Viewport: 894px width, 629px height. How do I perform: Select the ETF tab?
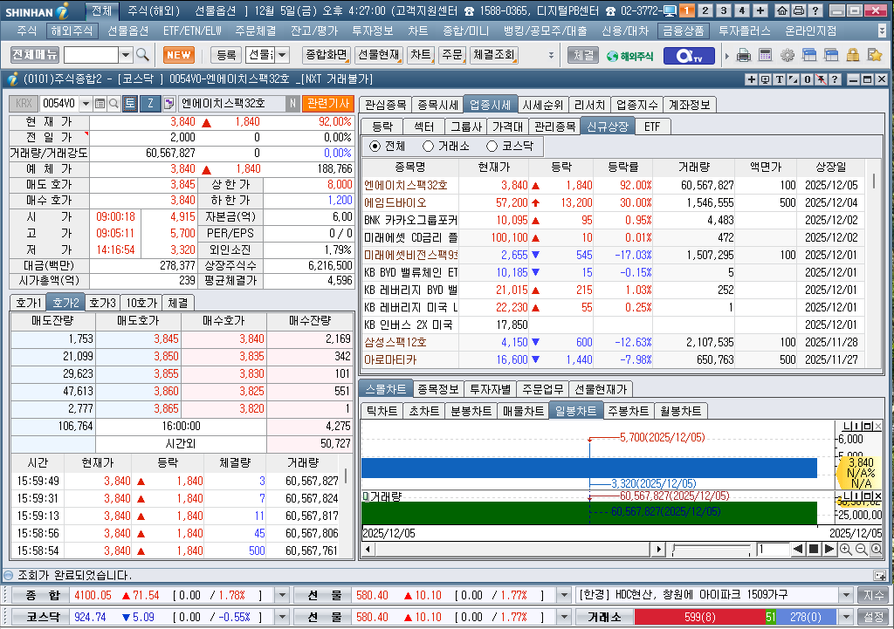tap(651, 126)
